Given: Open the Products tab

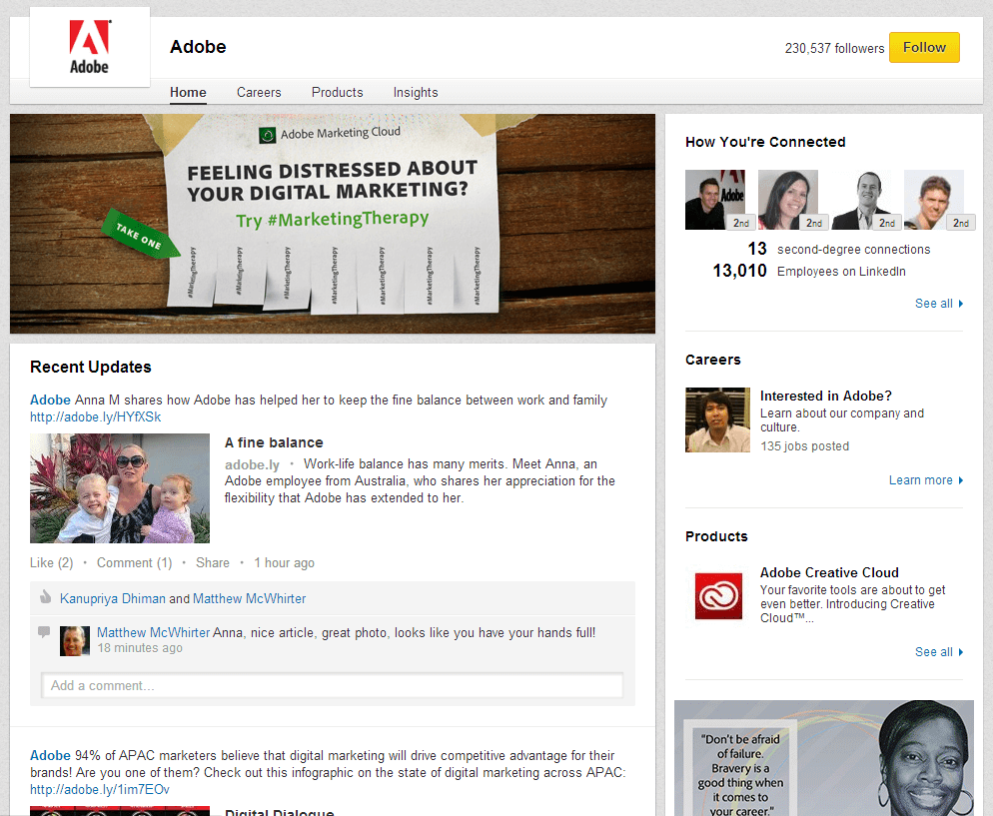Looking at the screenshot, I should 337,92.
